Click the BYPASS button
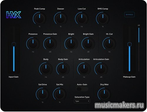Image resolution: width=147 pixels, height=112 pixels. pyautogui.click(x=129, y=15)
